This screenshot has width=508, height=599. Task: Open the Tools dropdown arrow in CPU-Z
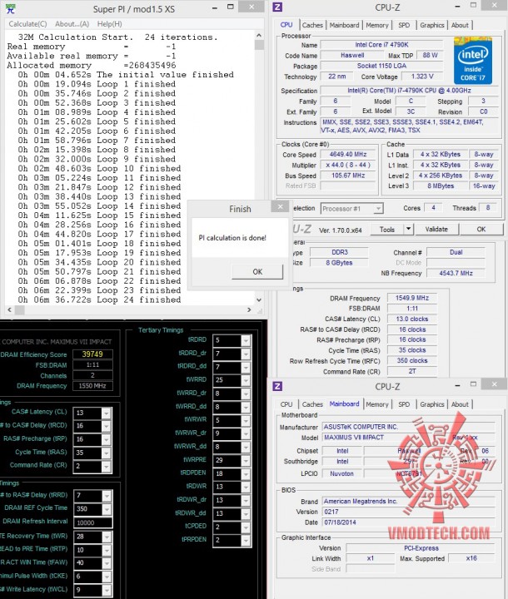pyautogui.click(x=409, y=230)
